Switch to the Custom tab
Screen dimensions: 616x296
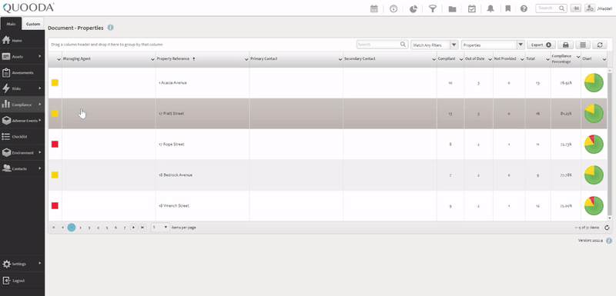tap(33, 24)
